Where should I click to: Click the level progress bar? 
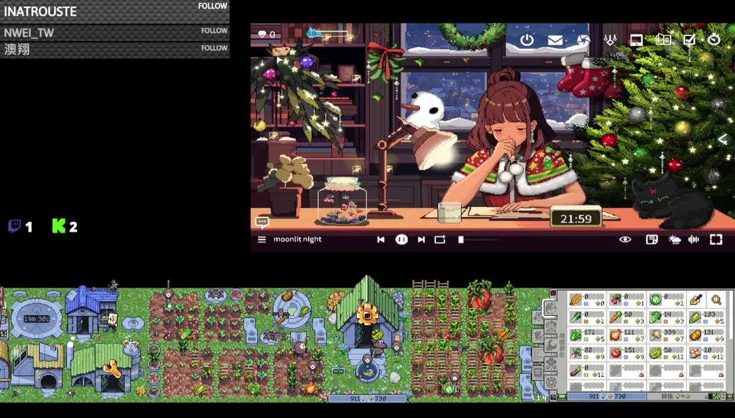pyautogui.click(x=328, y=33)
